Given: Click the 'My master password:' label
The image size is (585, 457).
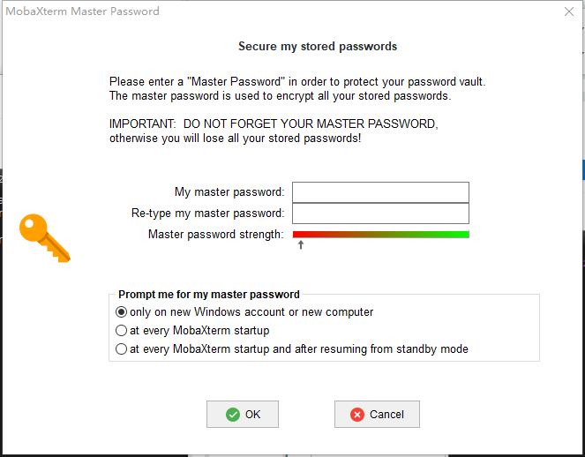Looking at the screenshot, I should [229, 192].
